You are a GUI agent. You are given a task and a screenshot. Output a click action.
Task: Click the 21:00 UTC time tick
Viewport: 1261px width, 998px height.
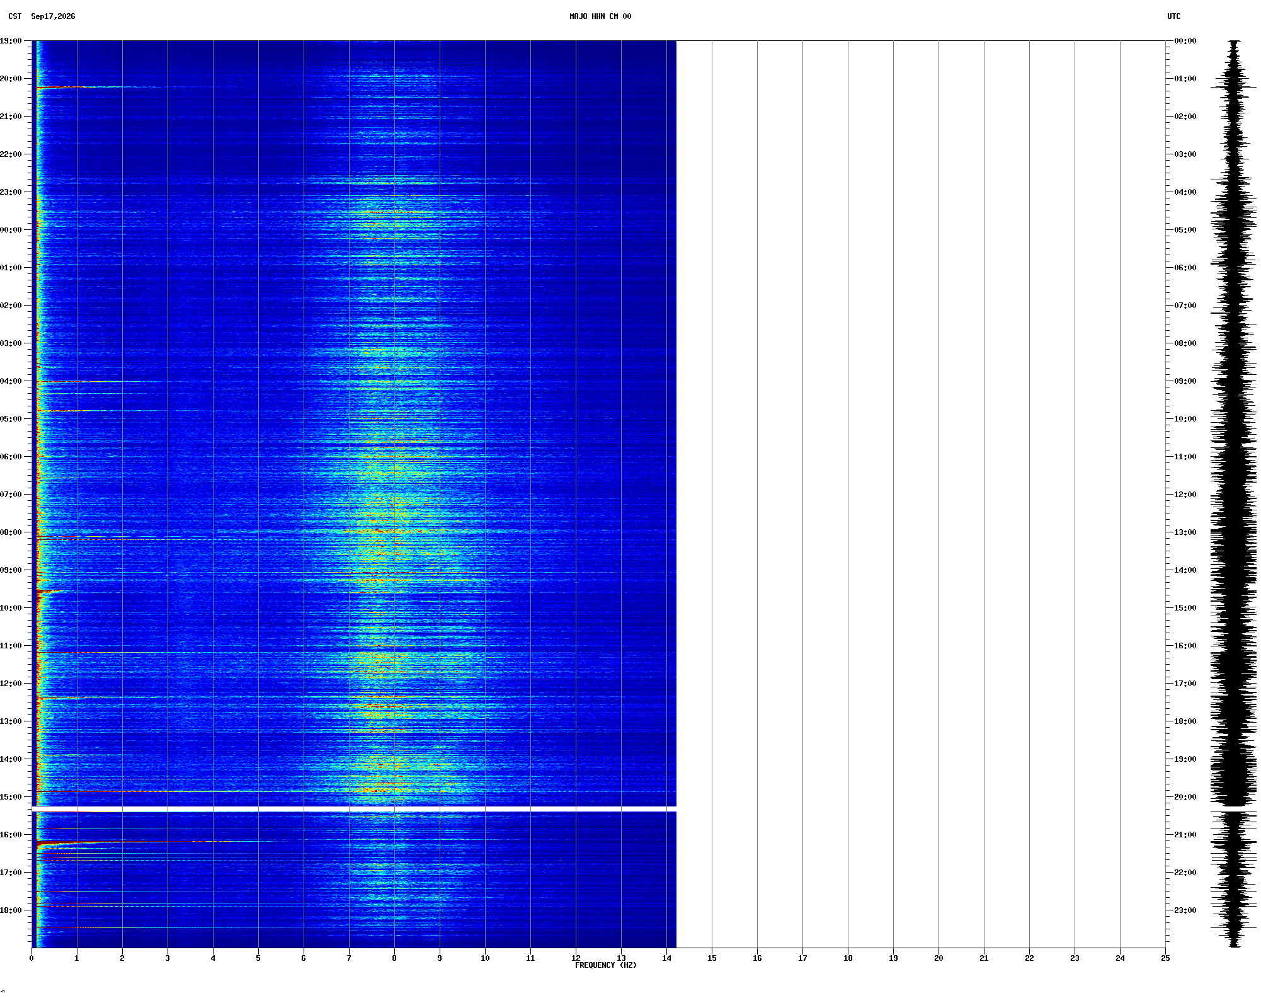click(x=1185, y=835)
